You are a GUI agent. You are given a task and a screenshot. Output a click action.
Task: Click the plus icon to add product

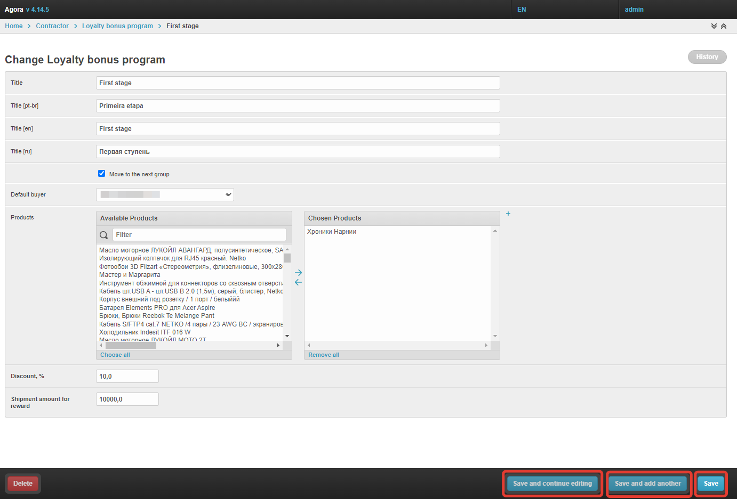point(508,214)
